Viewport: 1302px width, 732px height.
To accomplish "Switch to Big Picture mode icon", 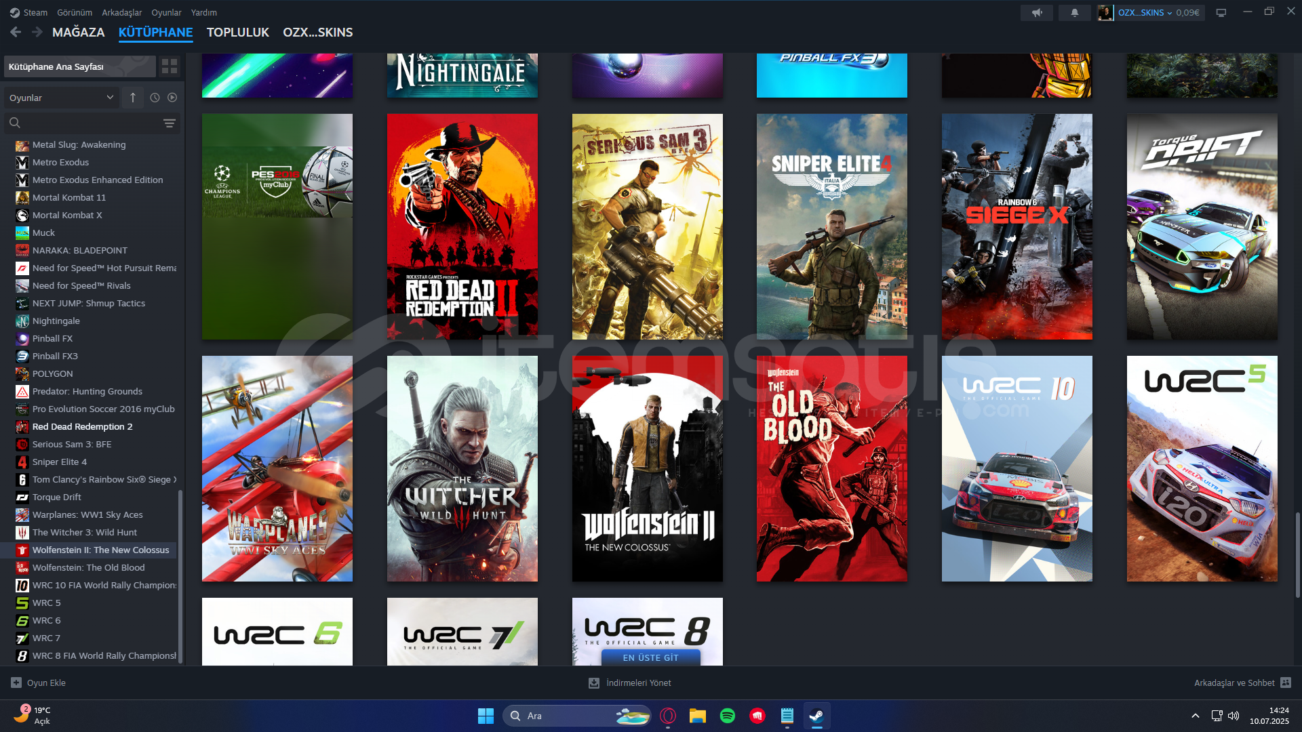I will pos(1221,12).
